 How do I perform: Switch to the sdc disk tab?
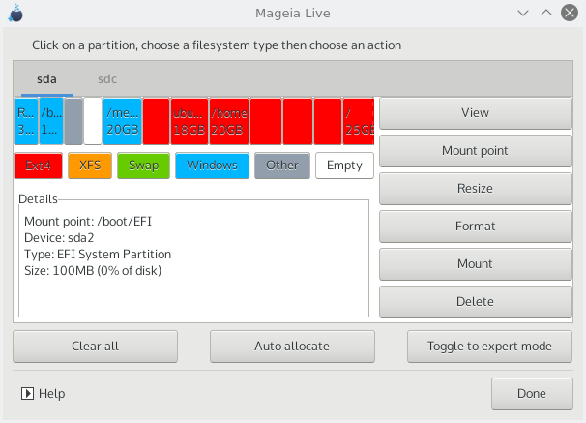click(x=107, y=78)
